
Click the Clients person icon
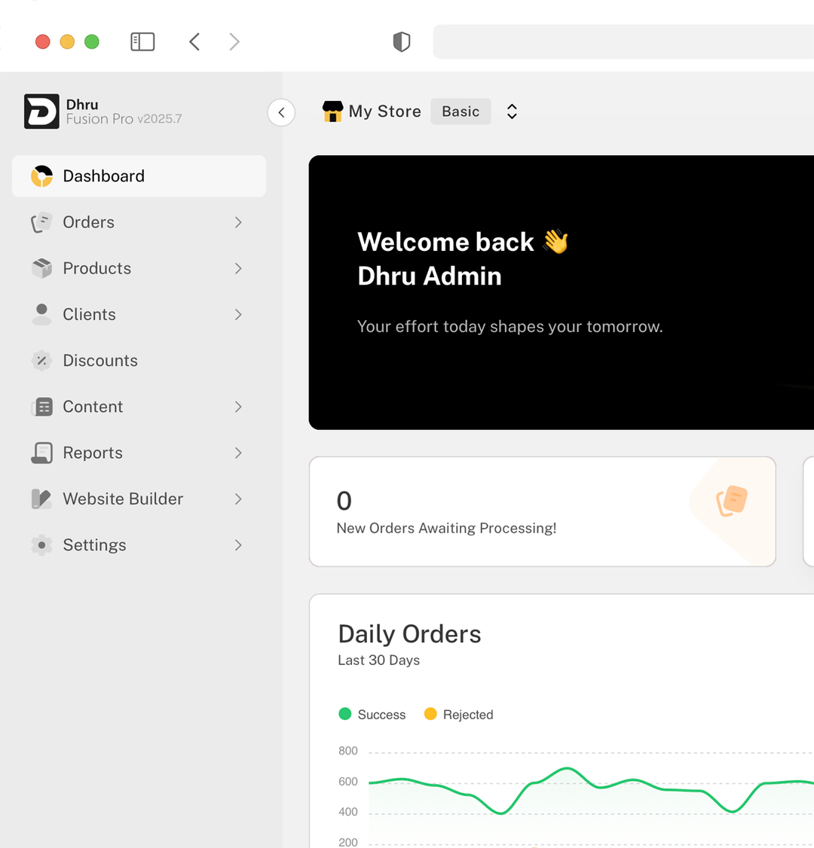click(41, 314)
